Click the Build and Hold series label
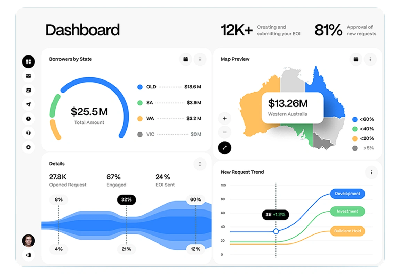Image resolution: width=400 pixels, height=274 pixels. [x=347, y=231]
